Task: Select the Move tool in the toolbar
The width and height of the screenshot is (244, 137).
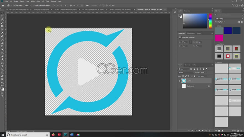Action: coord(2,13)
